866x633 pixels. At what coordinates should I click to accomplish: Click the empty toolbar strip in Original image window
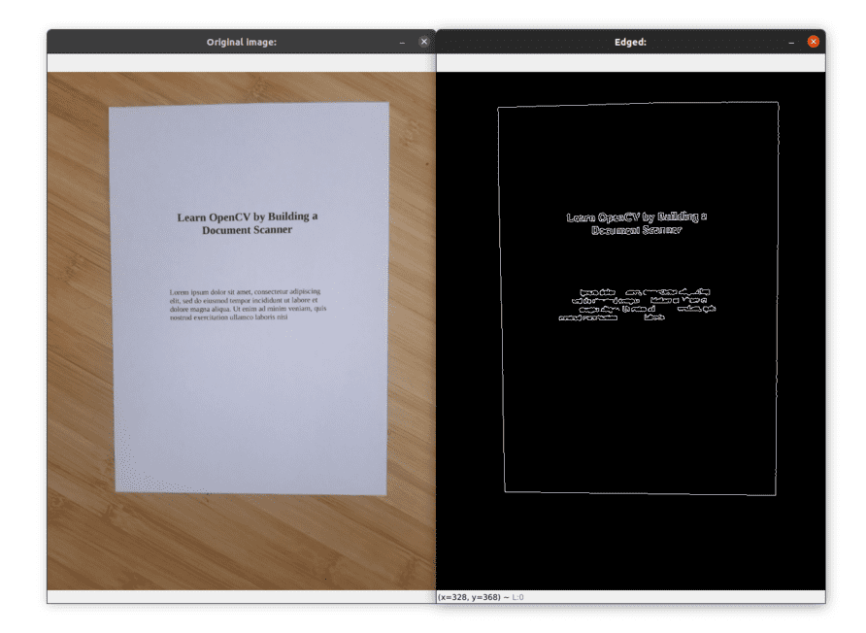pyautogui.click(x=242, y=62)
